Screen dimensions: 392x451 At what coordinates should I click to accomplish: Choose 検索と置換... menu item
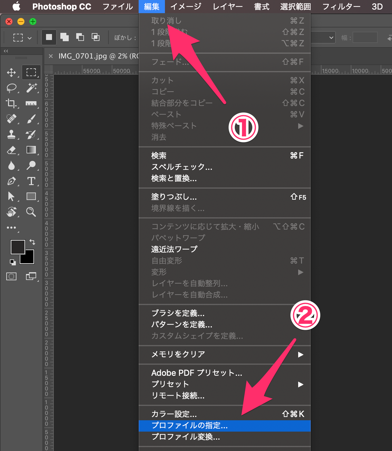click(225, 178)
